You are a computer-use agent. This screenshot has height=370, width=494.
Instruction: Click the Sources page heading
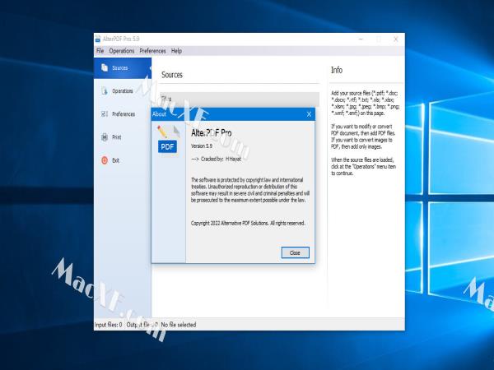(x=172, y=75)
